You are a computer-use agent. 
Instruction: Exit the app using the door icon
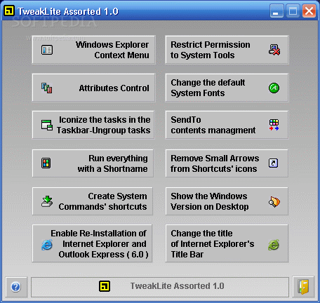[303, 287]
